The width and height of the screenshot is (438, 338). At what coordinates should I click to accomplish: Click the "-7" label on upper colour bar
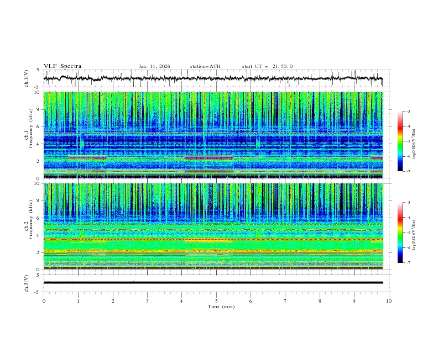[408, 171]
